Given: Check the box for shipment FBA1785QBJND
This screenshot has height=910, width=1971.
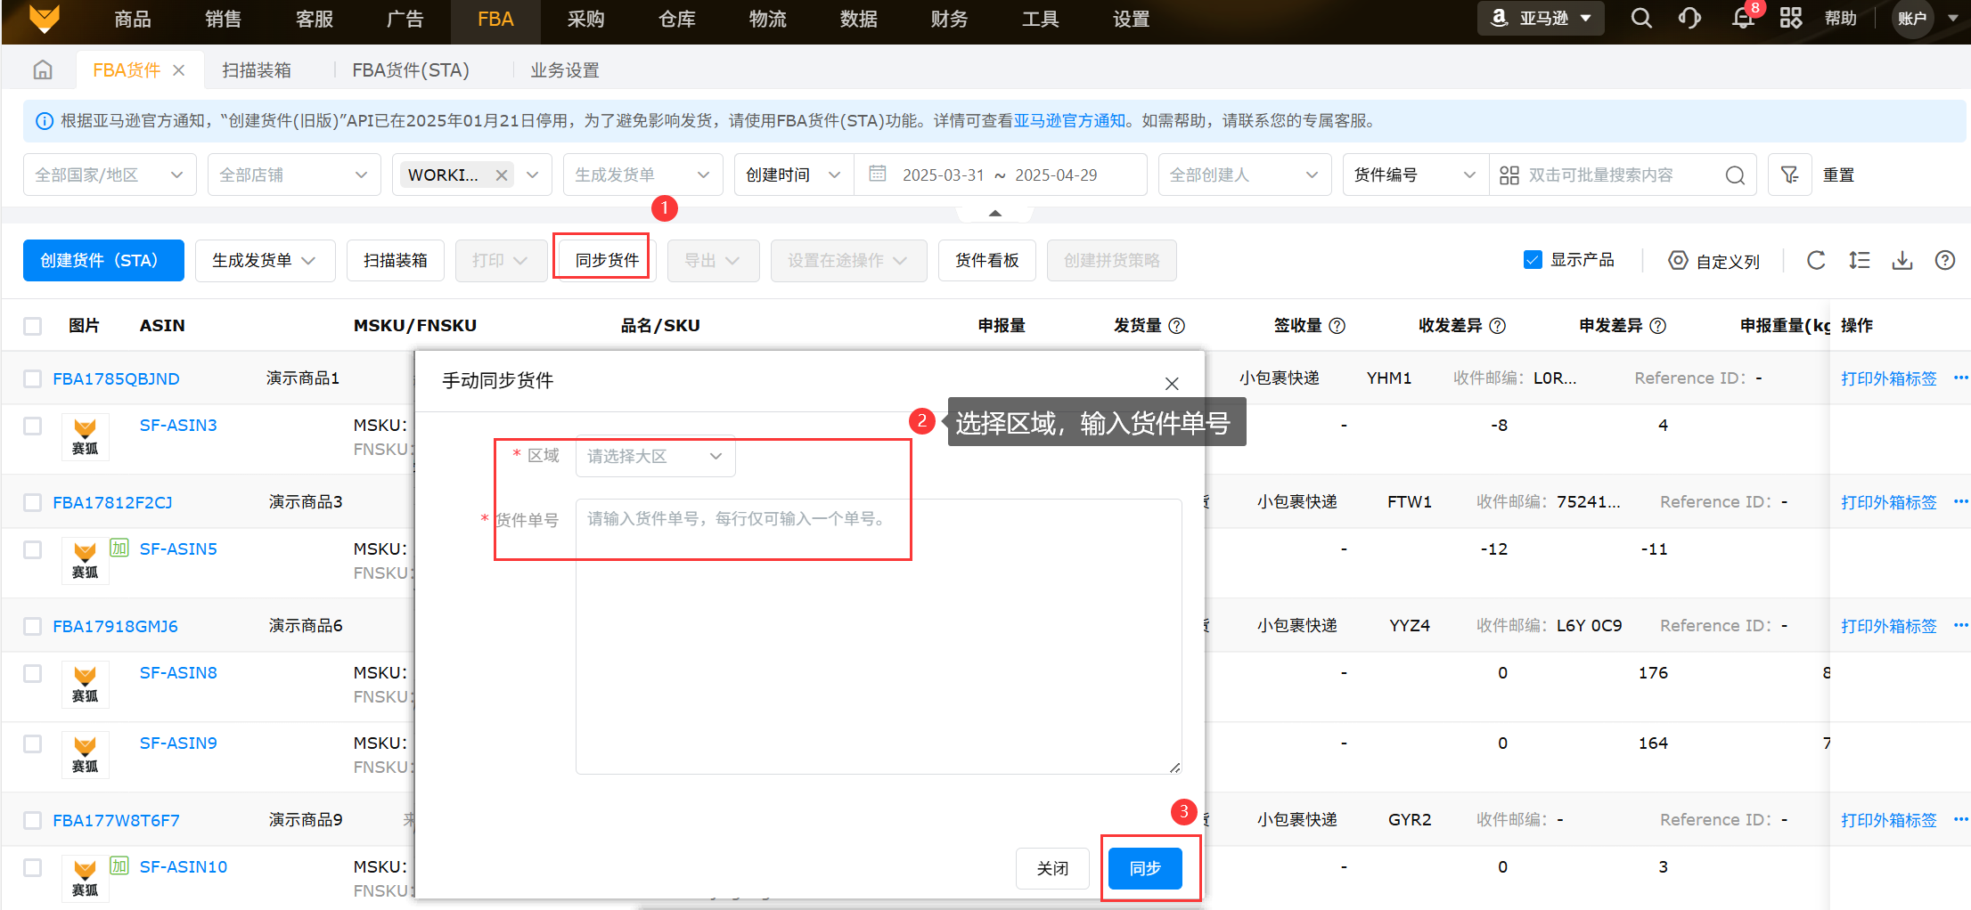Looking at the screenshot, I should coord(33,378).
